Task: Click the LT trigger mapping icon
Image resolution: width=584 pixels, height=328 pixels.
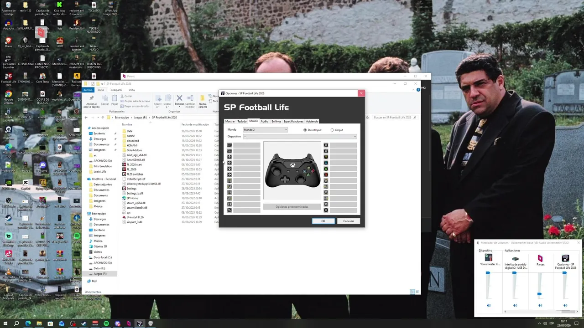Action: [229, 145]
